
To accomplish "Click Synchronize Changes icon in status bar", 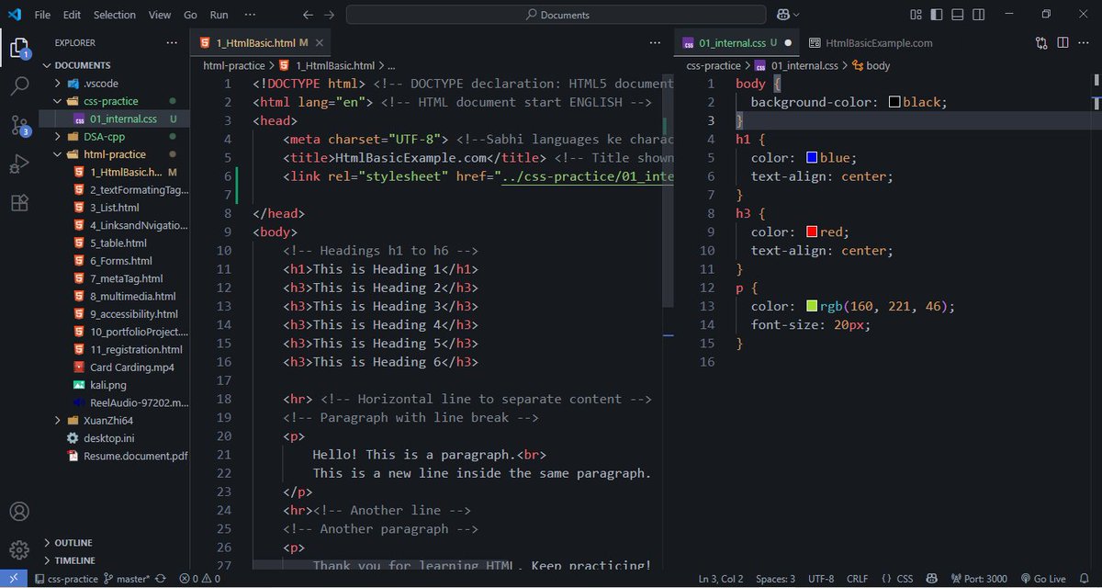I will (162, 579).
